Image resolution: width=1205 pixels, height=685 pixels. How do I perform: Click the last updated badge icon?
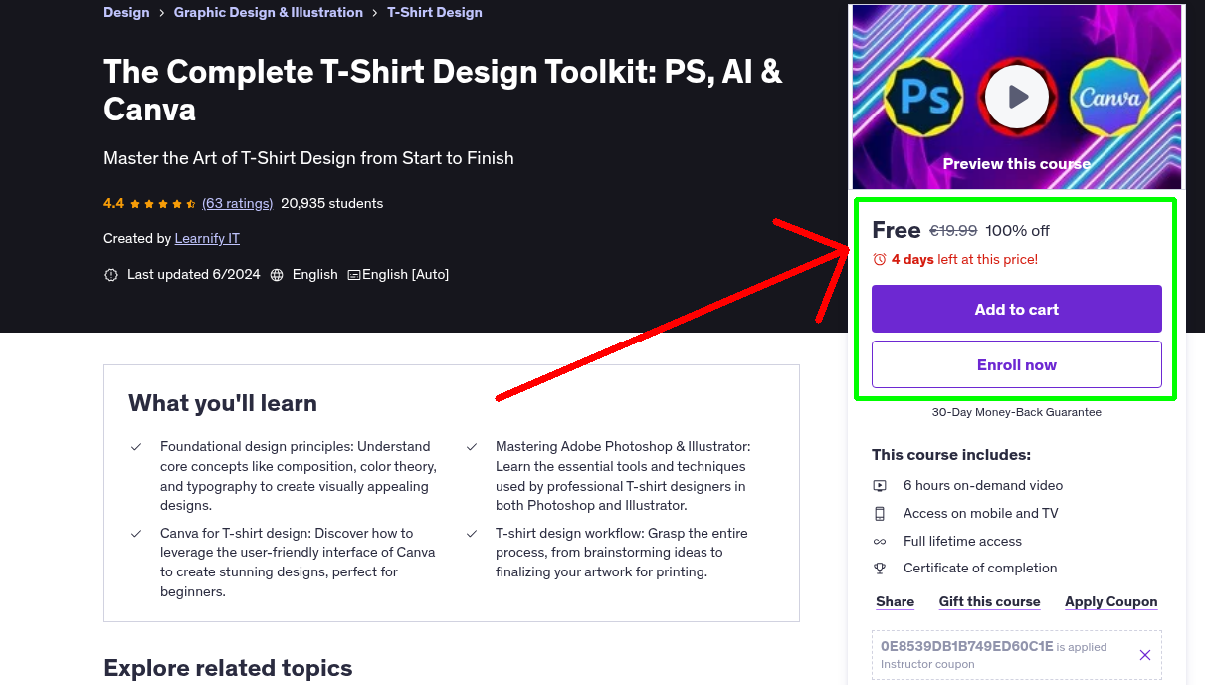point(111,275)
